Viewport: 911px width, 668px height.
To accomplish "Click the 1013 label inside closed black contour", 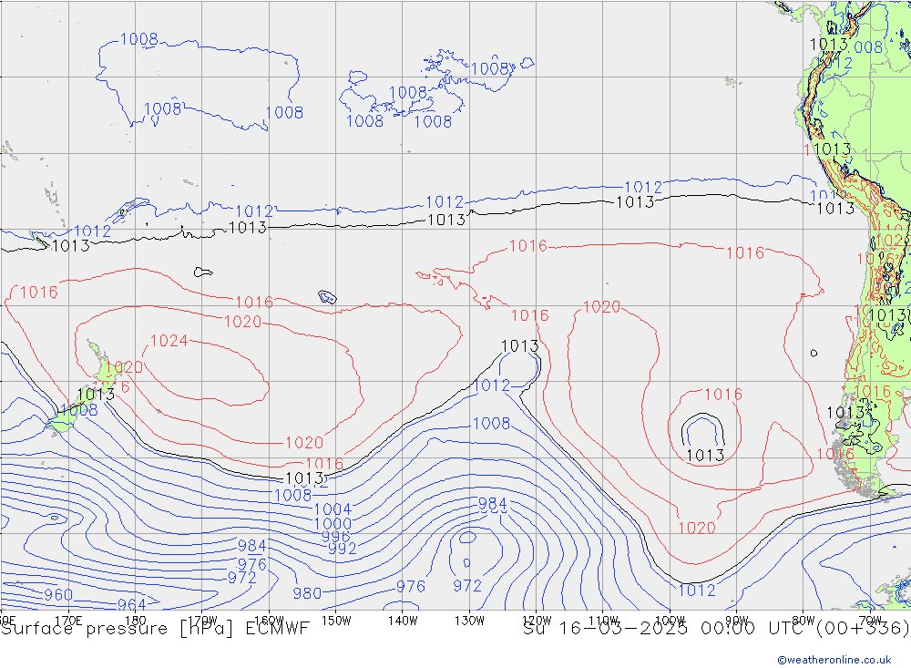I will [x=704, y=455].
